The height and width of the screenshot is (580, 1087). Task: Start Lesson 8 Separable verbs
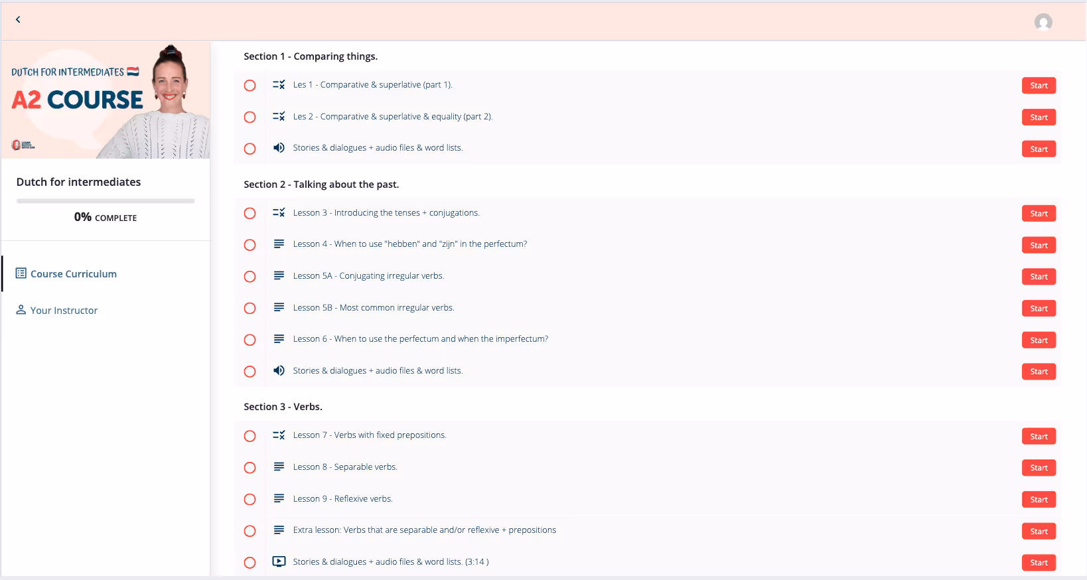[x=1039, y=468]
